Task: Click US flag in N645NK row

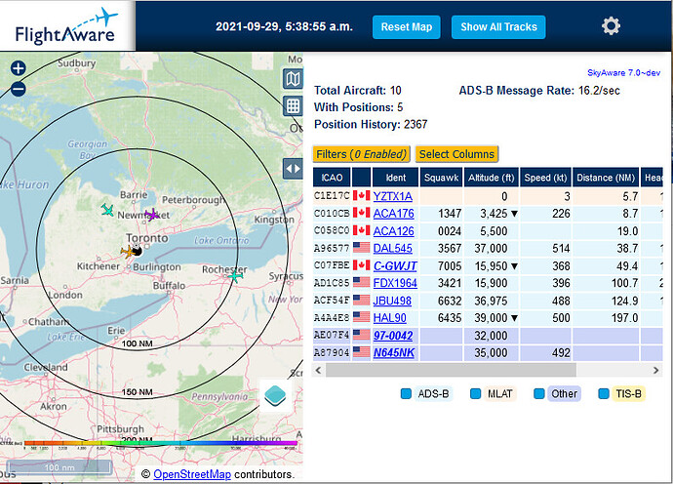Action: [362, 352]
